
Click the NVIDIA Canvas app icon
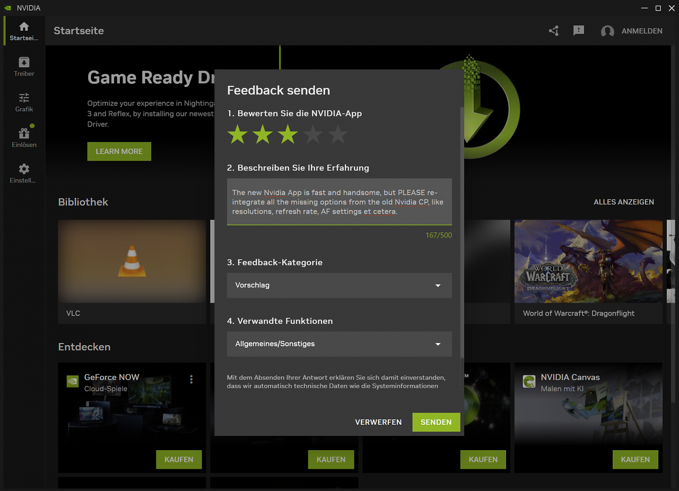pos(529,381)
